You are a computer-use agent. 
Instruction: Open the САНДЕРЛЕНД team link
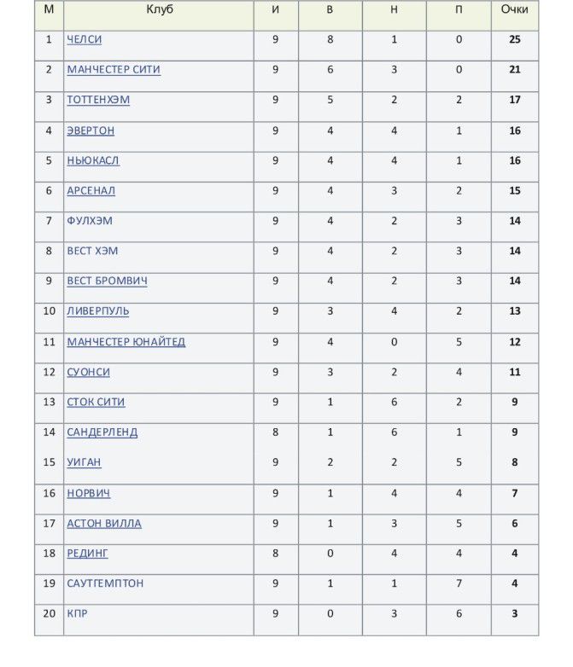pos(102,432)
